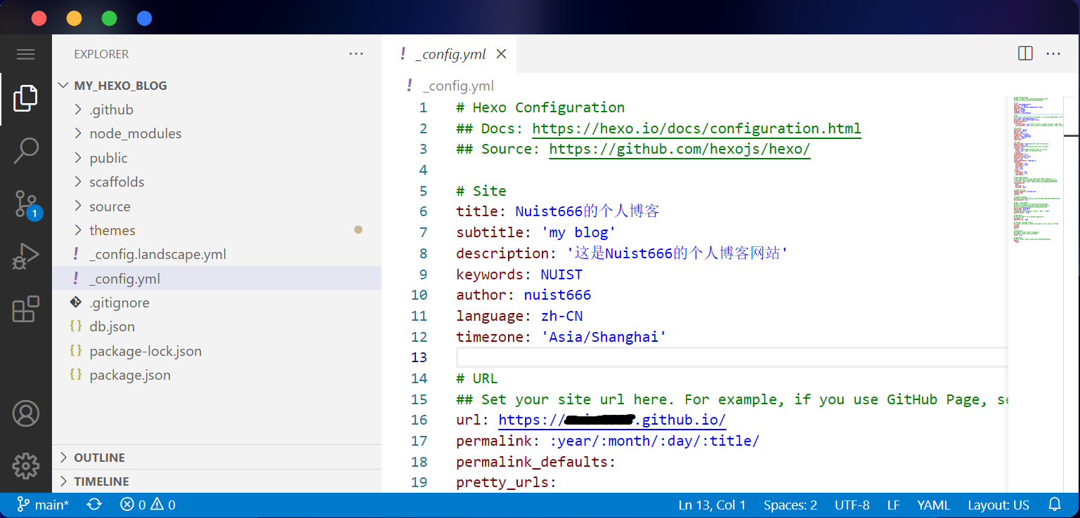1080x518 pixels.
Task: Open the Run and Debug view
Action: click(x=25, y=257)
